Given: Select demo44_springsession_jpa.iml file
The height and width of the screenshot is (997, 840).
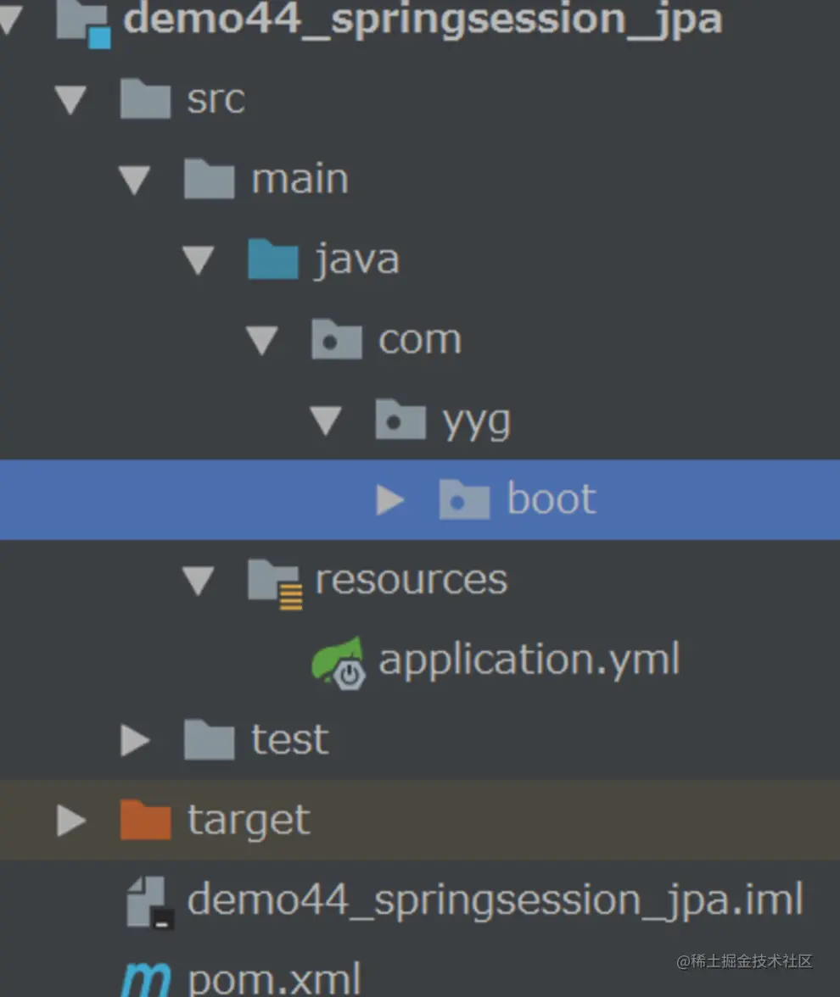Looking at the screenshot, I should [496, 900].
